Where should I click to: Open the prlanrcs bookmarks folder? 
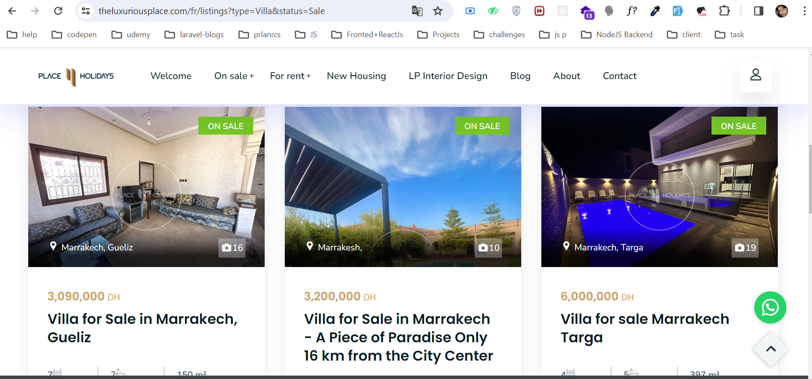pyautogui.click(x=260, y=35)
